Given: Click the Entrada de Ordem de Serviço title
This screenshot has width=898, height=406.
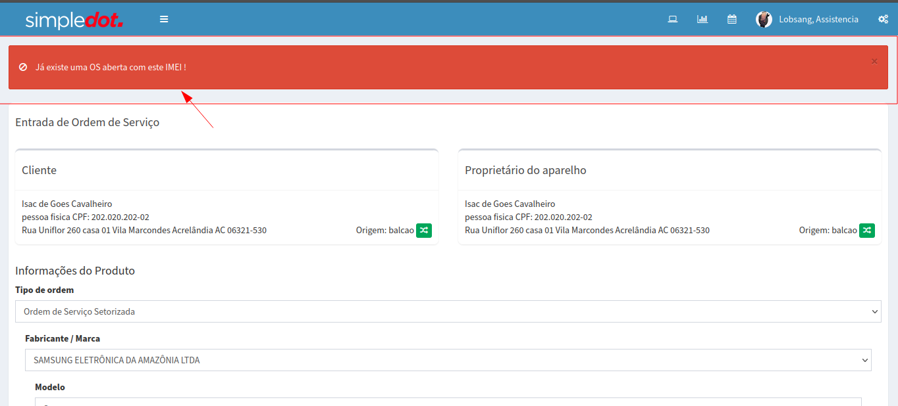Looking at the screenshot, I should point(87,122).
